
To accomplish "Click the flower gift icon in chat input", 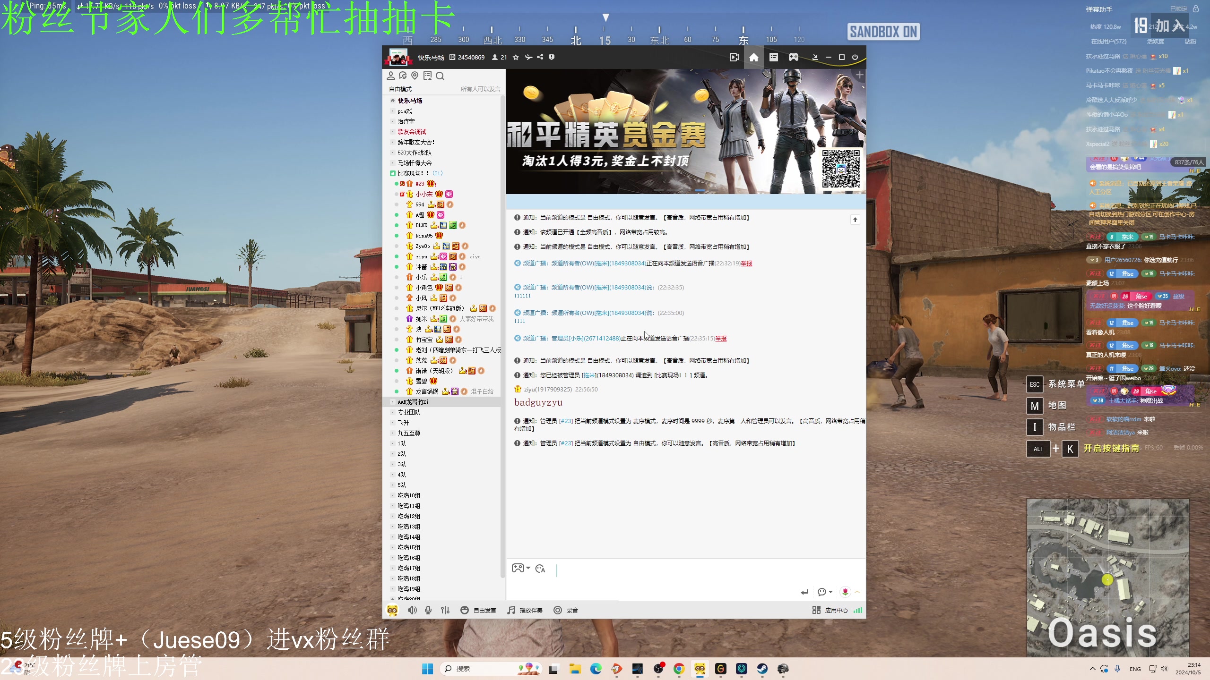I will pos(845,591).
